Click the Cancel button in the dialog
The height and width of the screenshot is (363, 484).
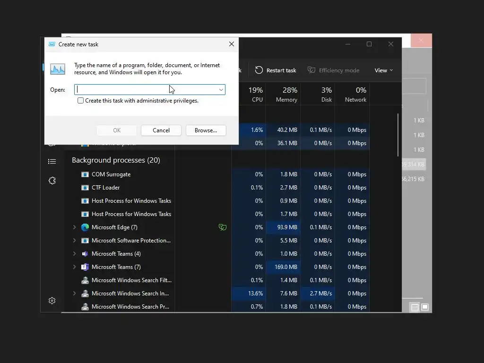161,130
